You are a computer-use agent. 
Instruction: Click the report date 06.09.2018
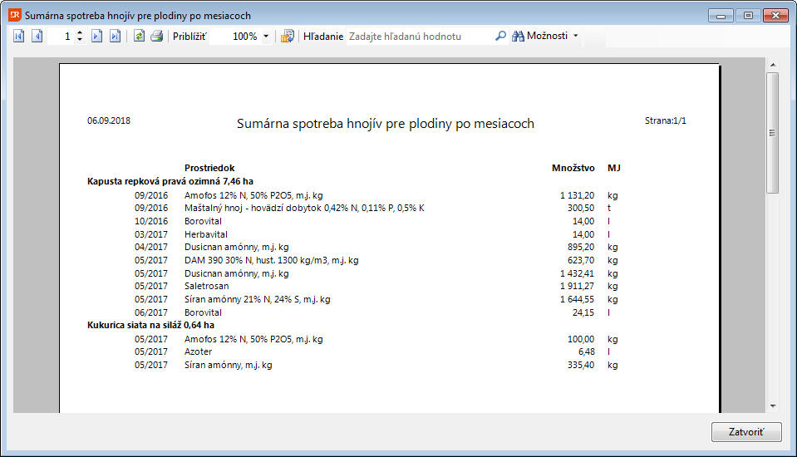click(x=109, y=121)
